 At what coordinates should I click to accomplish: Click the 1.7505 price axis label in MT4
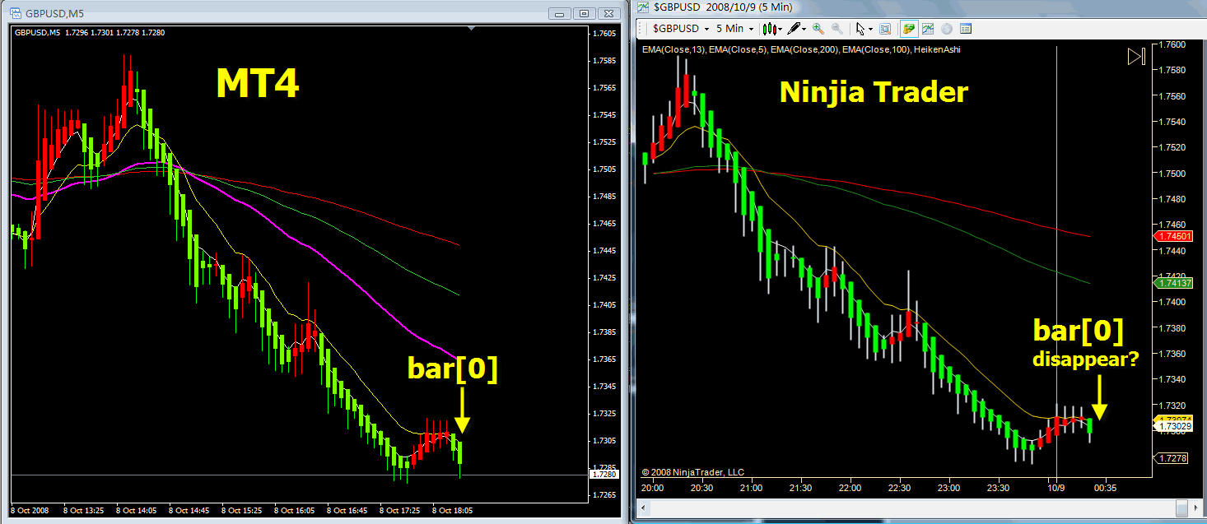click(x=604, y=169)
